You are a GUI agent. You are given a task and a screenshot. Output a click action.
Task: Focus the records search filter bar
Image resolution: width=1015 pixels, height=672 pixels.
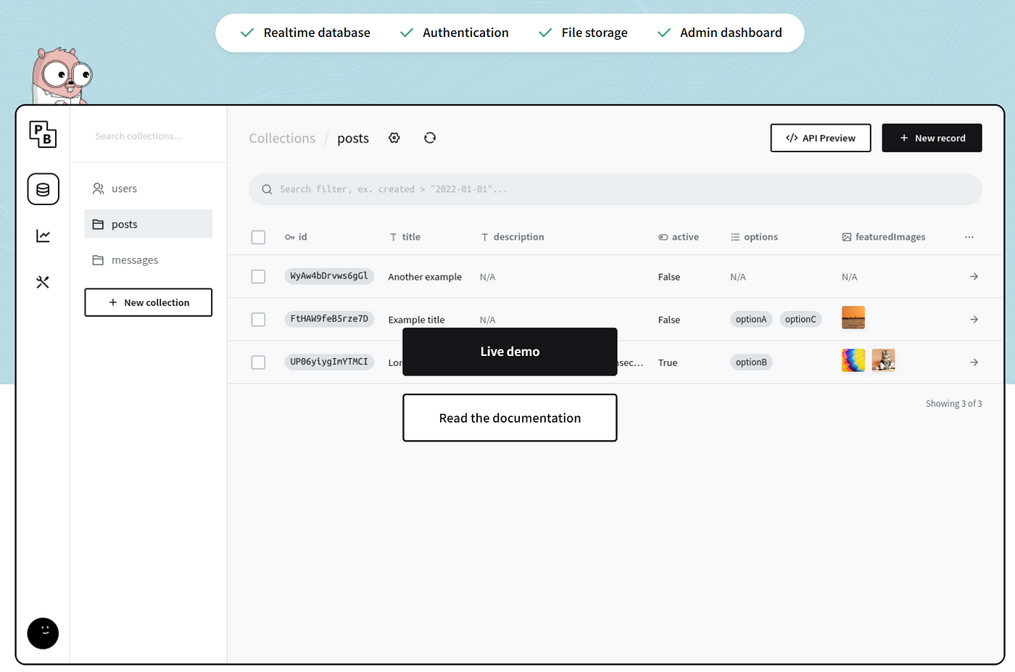616,189
